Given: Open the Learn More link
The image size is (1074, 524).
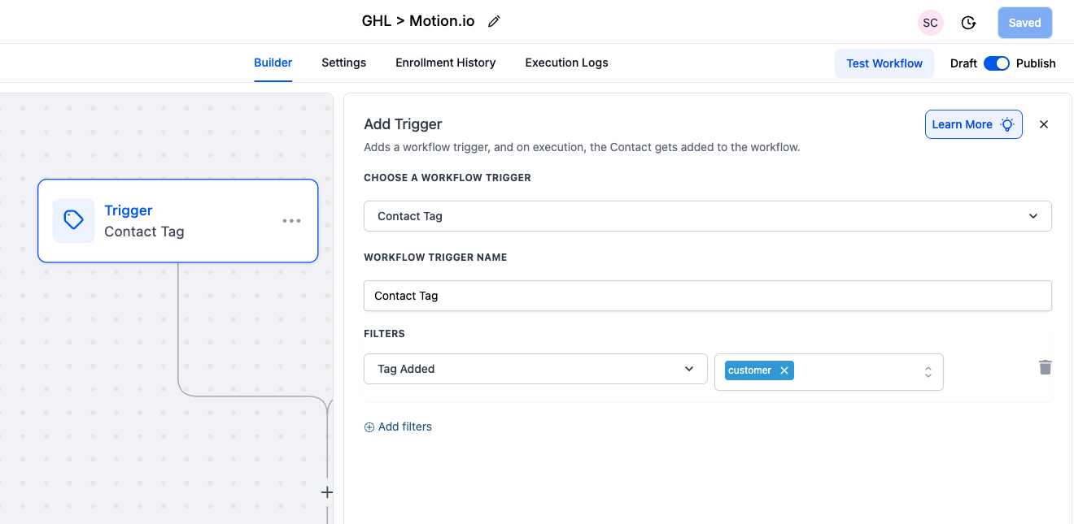Looking at the screenshot, I should point(974,124).
